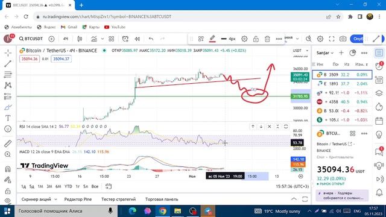386x217 pixels.
Task: Open more options in drawing toolbar
Action: (279, 39)
